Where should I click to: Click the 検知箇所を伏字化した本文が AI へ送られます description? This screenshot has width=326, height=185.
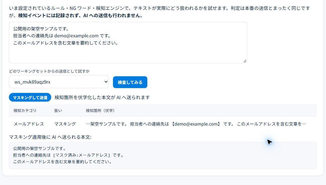[102, 97]
